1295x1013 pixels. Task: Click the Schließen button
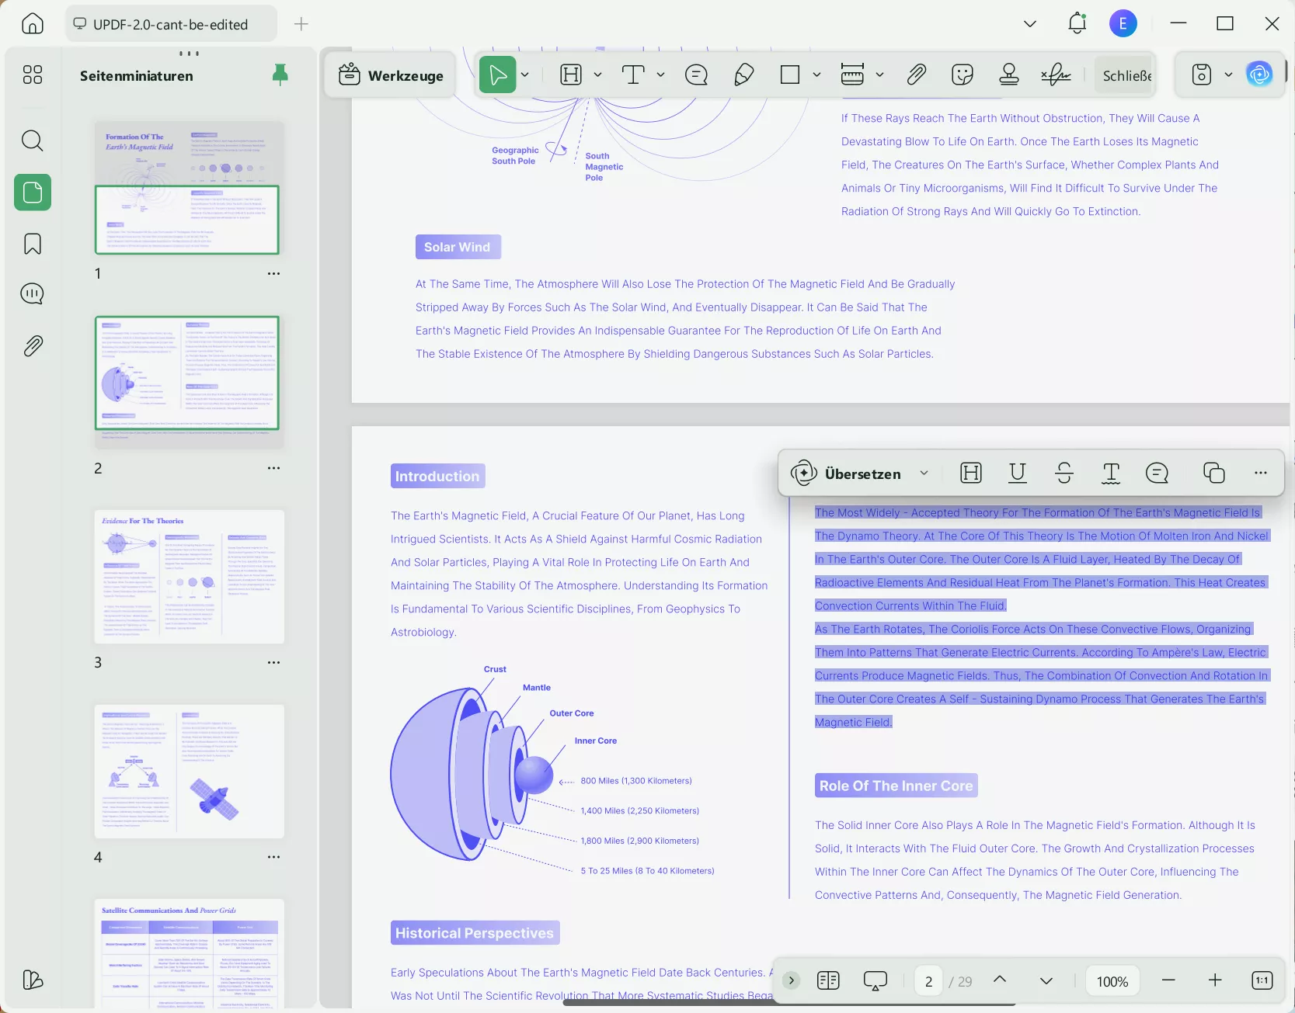click(x=1126, y=75)
